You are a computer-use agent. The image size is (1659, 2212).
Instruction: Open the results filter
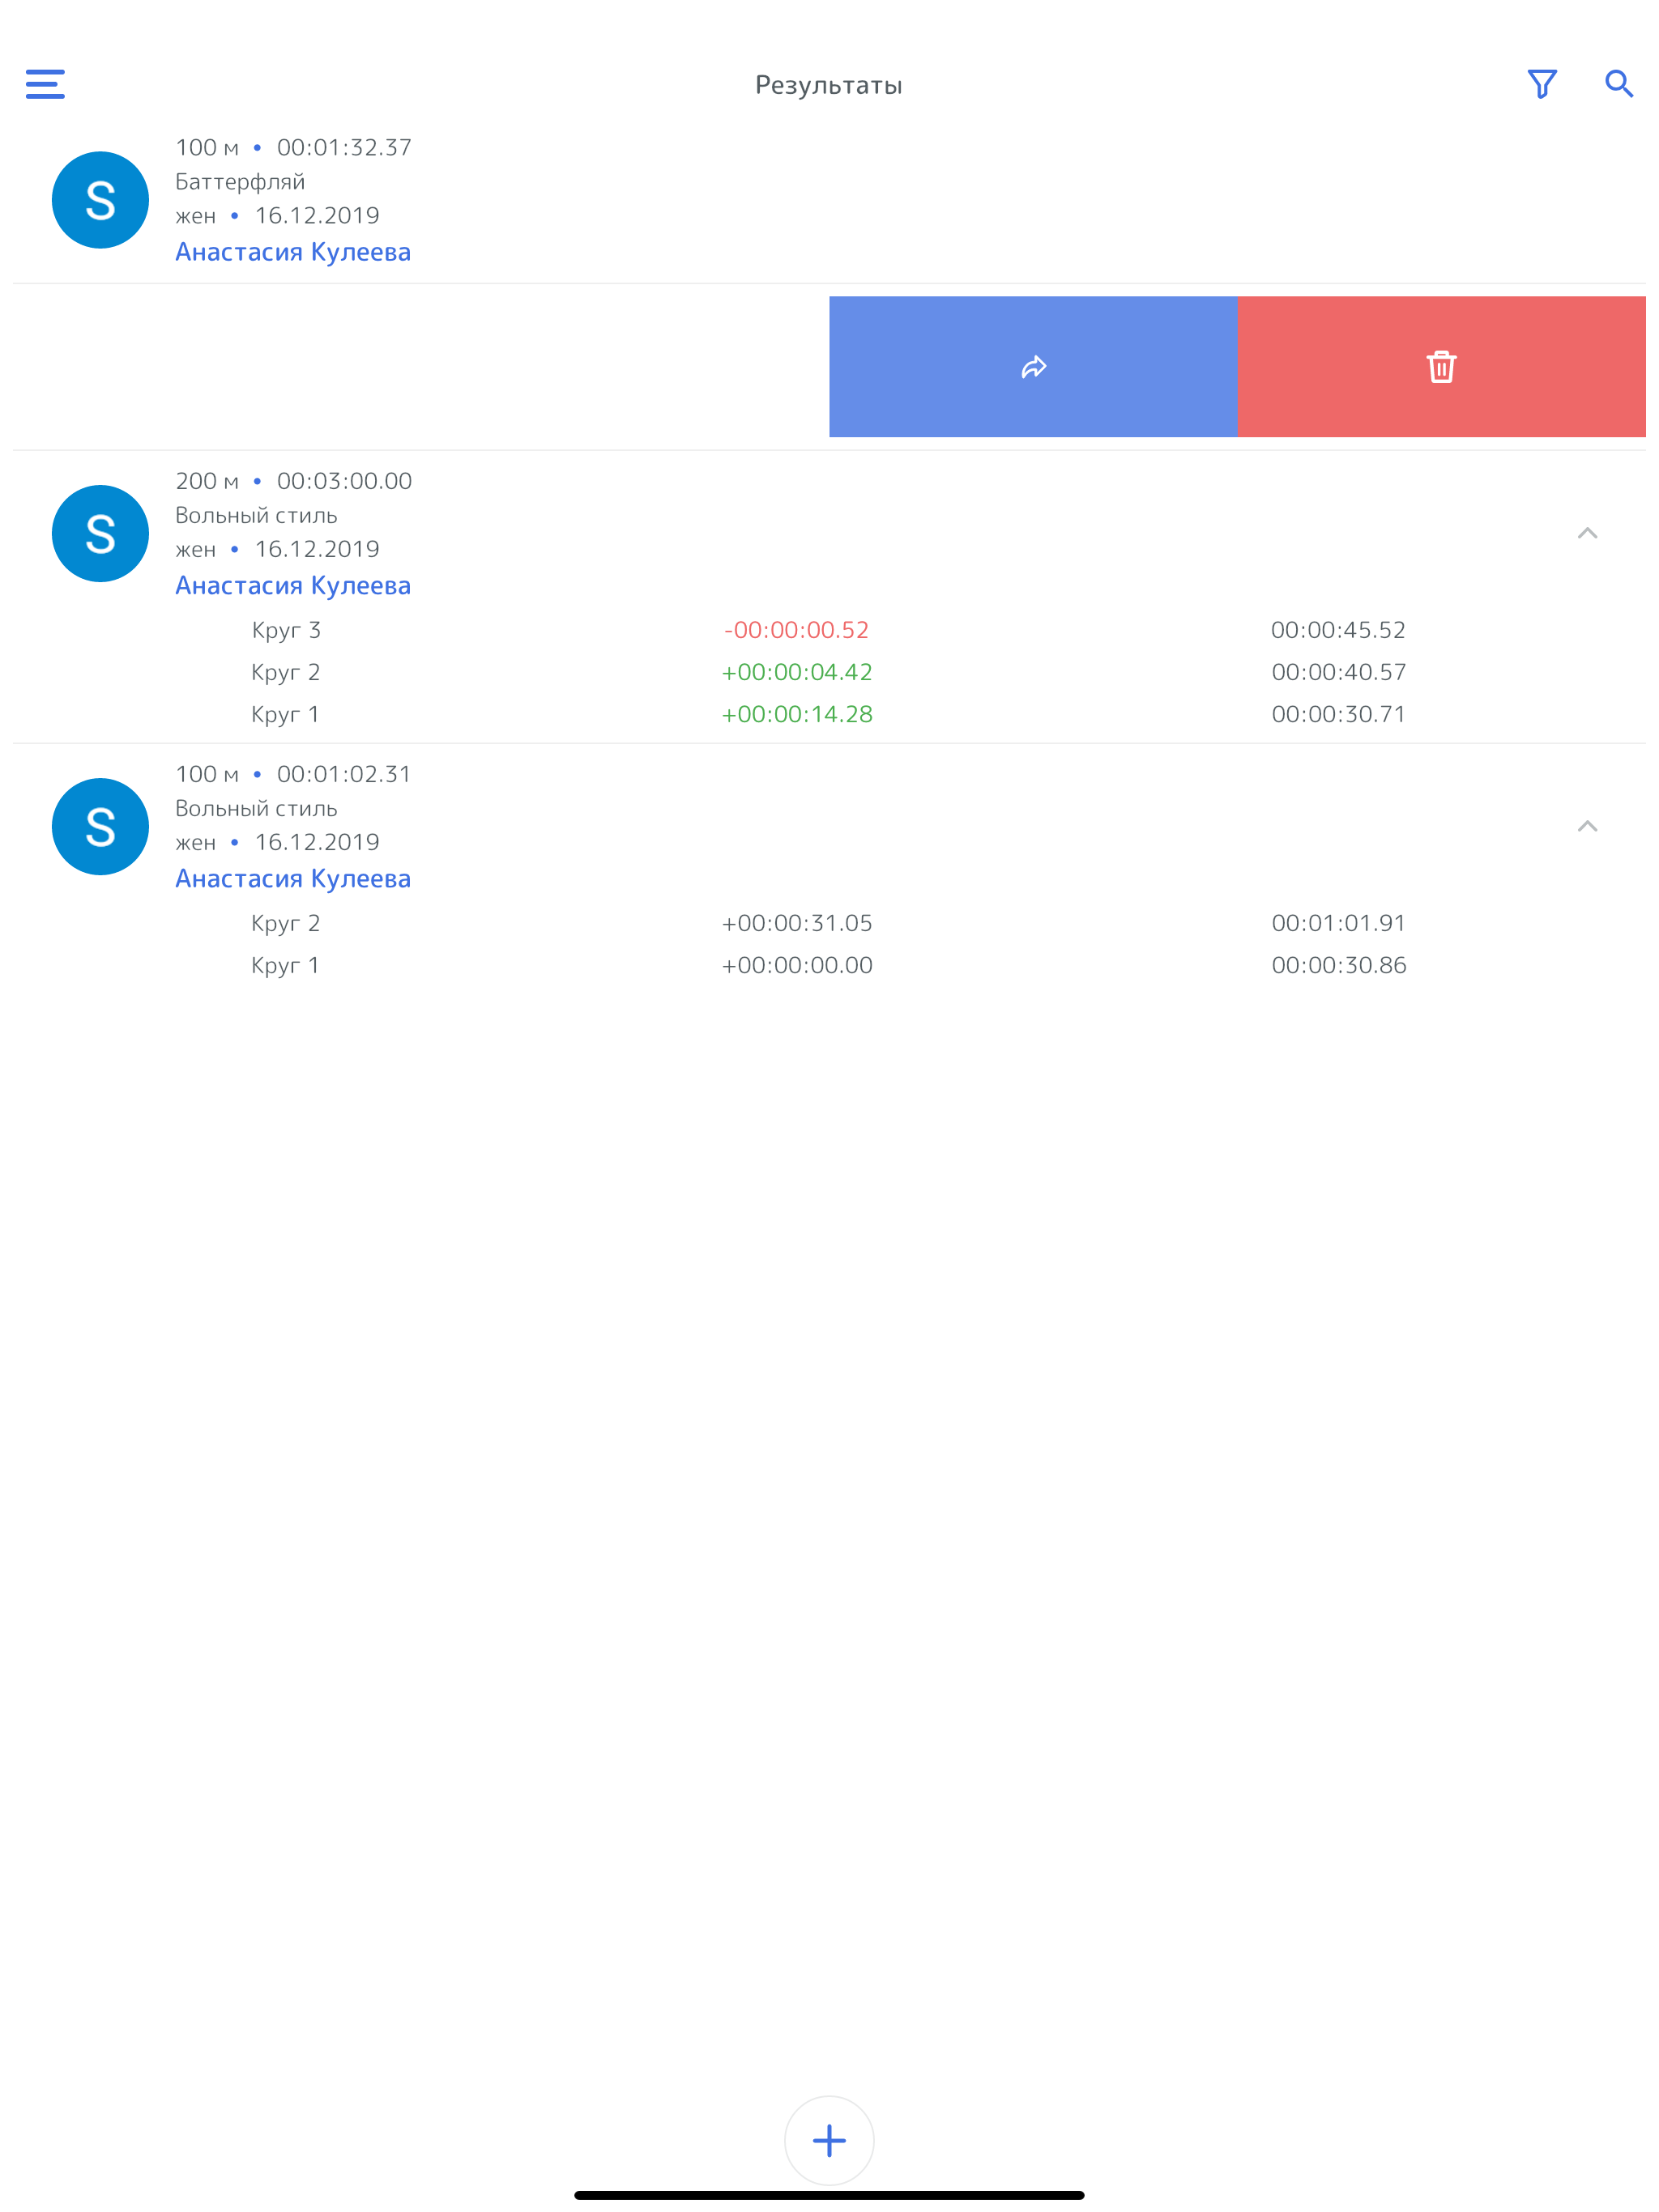point(1542,84)
